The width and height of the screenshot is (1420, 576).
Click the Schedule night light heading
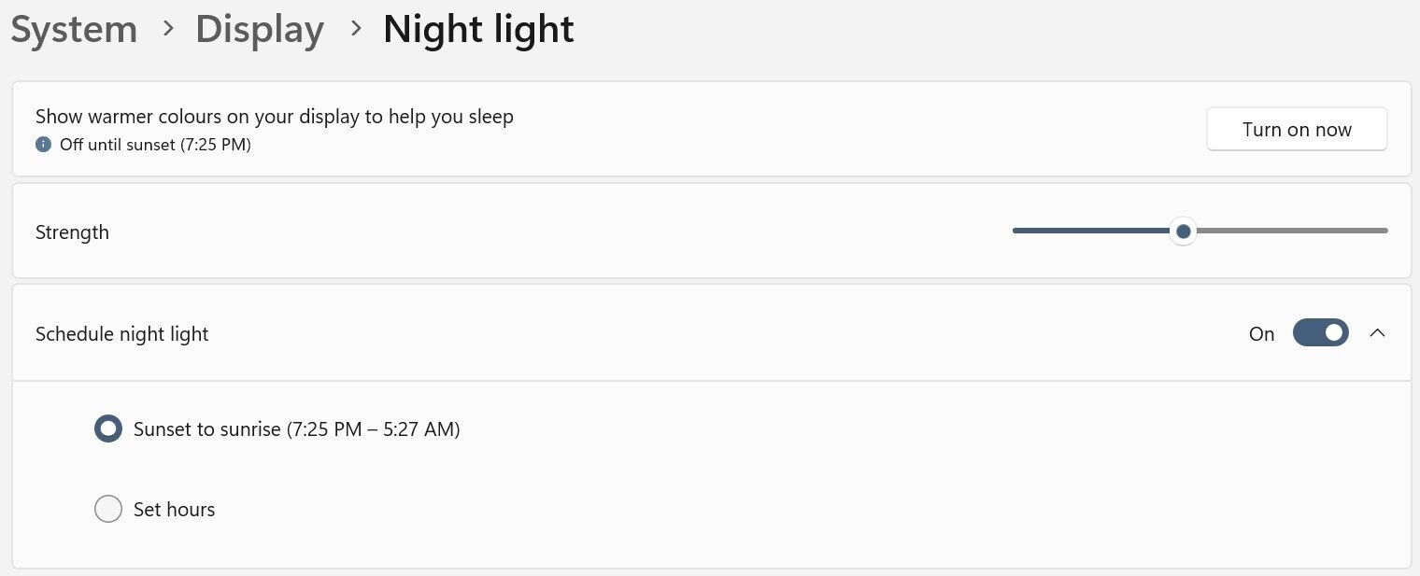122,334
